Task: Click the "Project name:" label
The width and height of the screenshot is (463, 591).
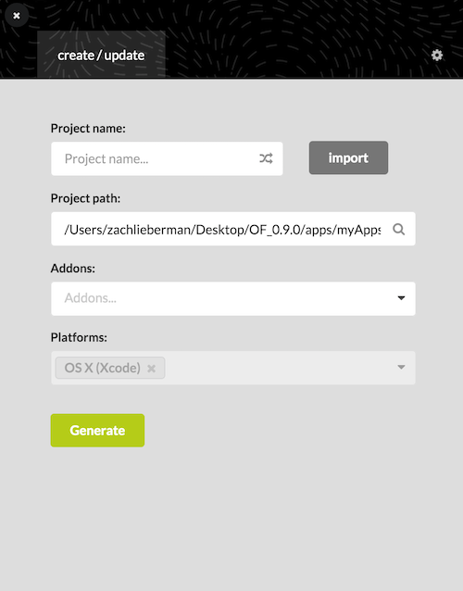Action: (x=88, y=129)
